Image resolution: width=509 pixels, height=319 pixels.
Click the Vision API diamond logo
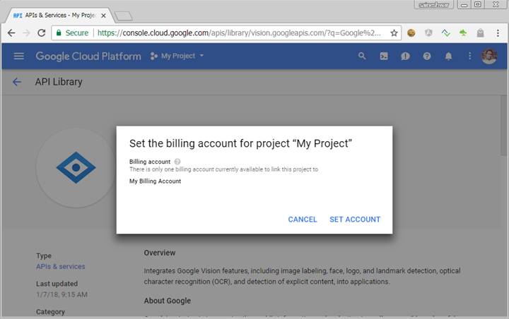click(x=76, y=167)
